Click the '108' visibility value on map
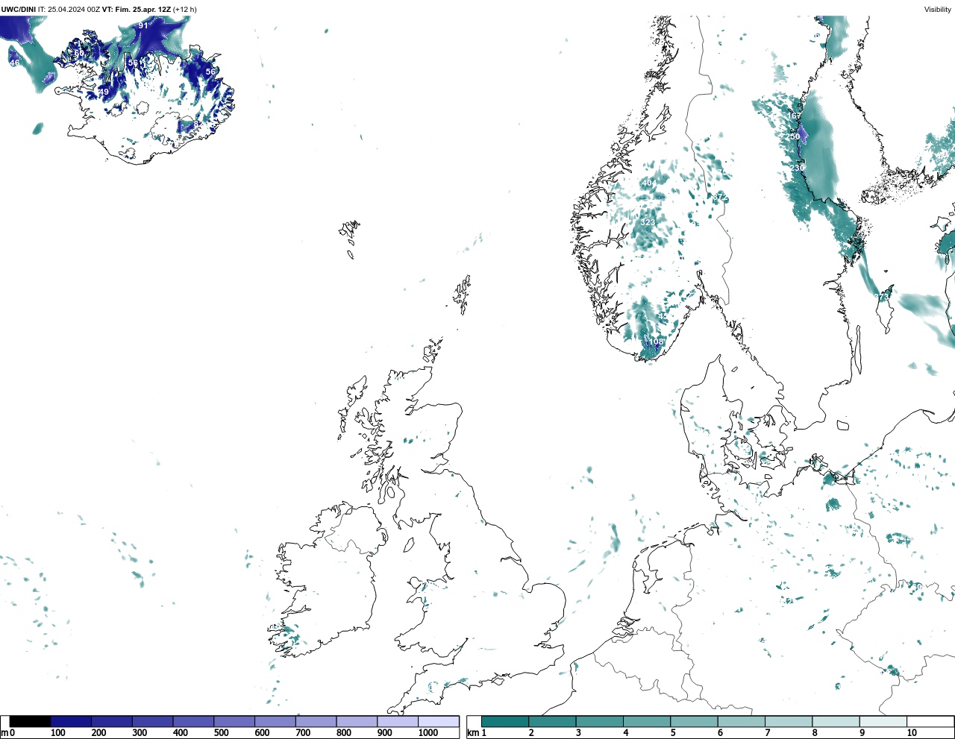This screenshot has width=955, height=739. pyautogui.click(x=656, y=342)
